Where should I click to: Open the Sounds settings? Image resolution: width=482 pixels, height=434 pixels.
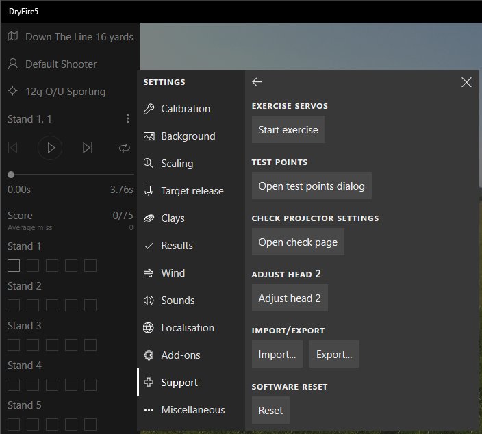point(177,301)
